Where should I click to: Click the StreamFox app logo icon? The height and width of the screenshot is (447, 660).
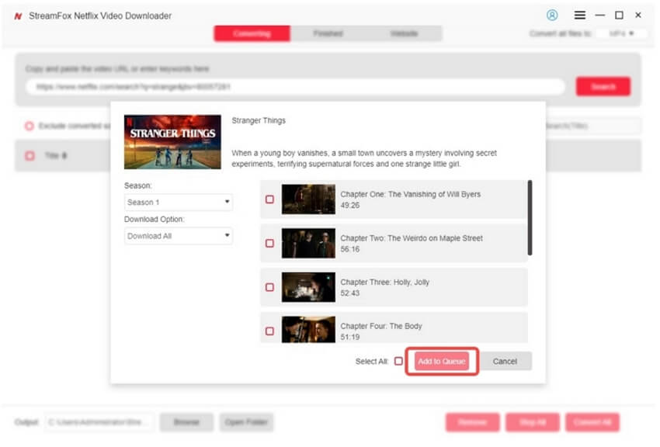click(18, 16)
